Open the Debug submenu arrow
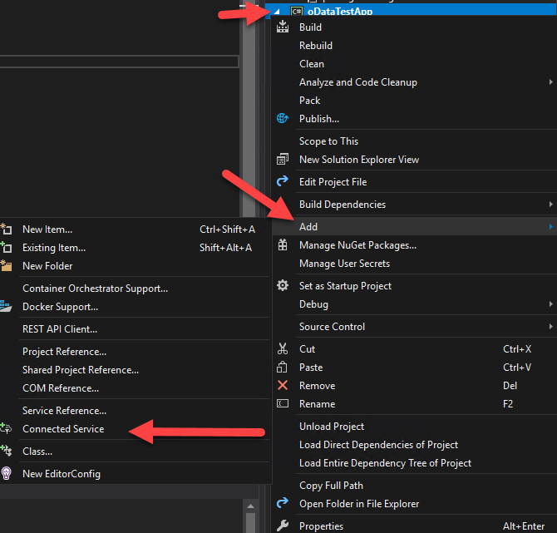 [x=550, y=304]
